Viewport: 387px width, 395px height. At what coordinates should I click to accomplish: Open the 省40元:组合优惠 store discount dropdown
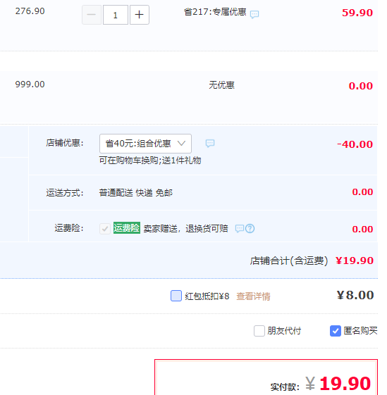point(145,144)
